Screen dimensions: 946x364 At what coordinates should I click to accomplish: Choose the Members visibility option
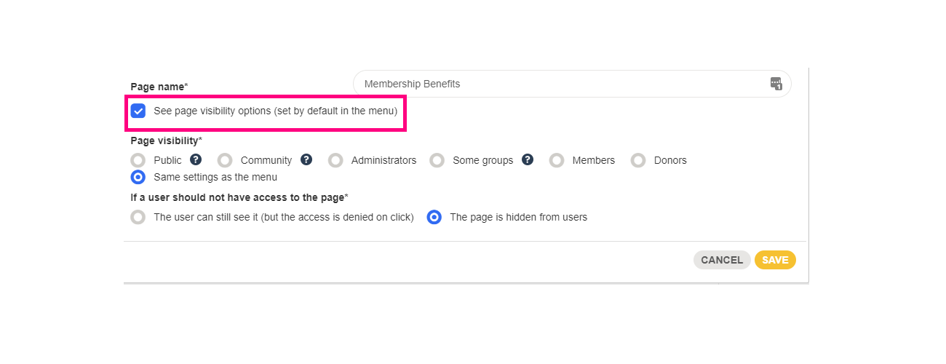[557, 160]
